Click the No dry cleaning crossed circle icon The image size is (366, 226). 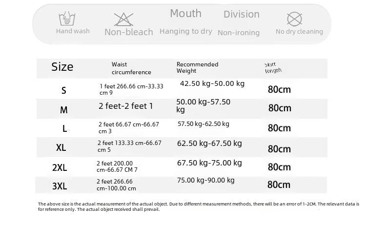[294, 19]
